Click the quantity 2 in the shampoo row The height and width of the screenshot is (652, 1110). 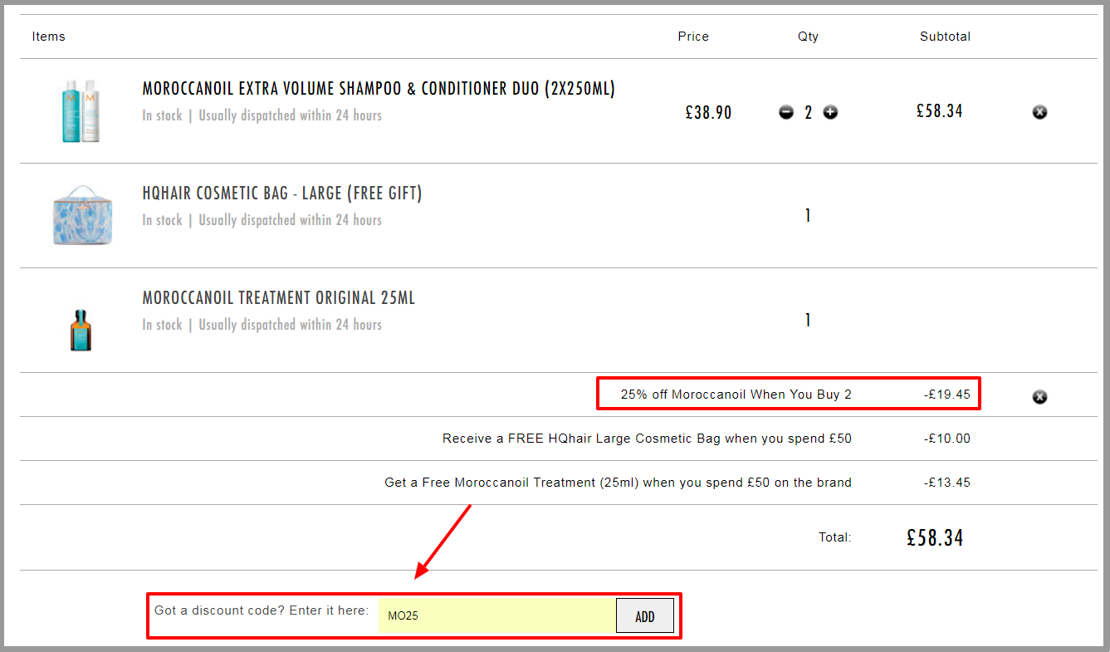point(808,113)
